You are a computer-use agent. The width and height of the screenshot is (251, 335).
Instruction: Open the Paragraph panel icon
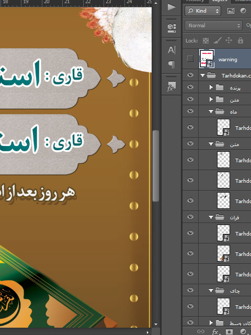point(172,64)
